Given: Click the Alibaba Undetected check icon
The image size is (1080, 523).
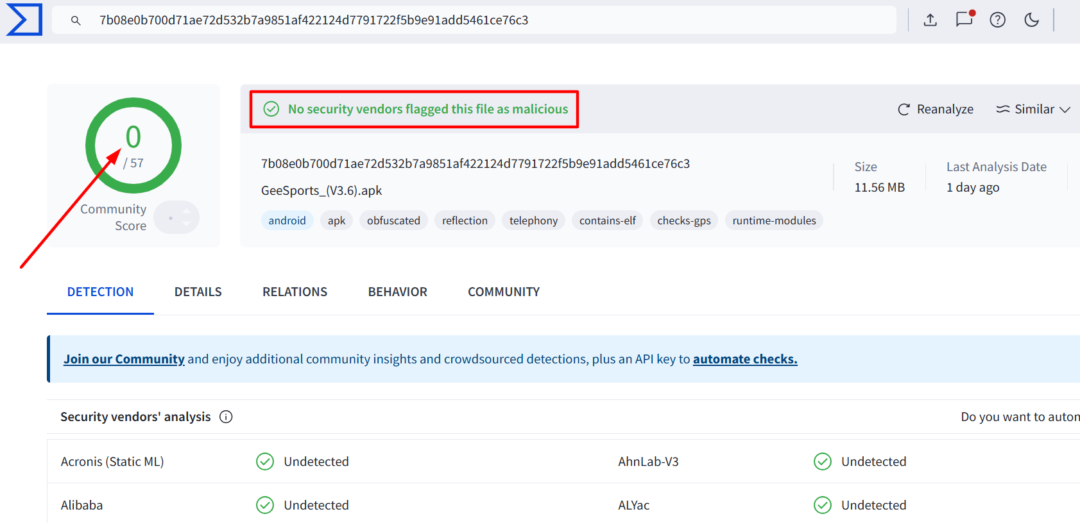Looking at the screenshot, I should 265,505.
